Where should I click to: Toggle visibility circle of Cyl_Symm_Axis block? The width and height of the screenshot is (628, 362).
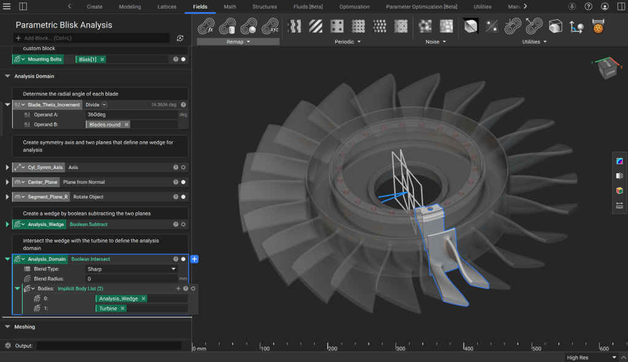(183, 167)
